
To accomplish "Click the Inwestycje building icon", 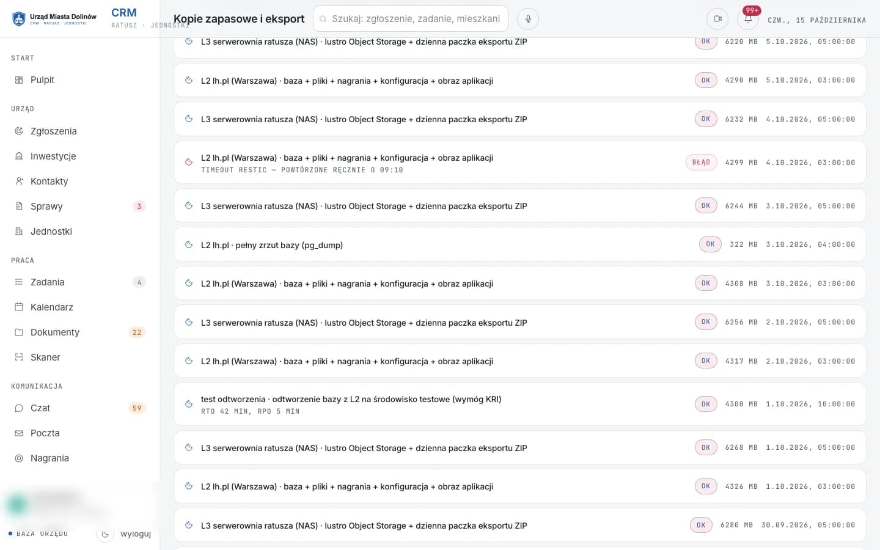I will pyautogui.click(x=19, y=156).
